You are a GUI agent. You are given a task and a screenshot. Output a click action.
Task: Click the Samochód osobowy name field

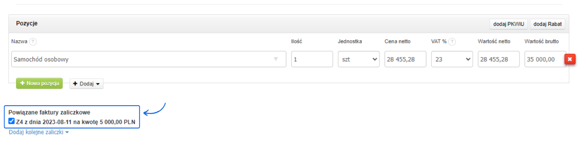point(141,59)
